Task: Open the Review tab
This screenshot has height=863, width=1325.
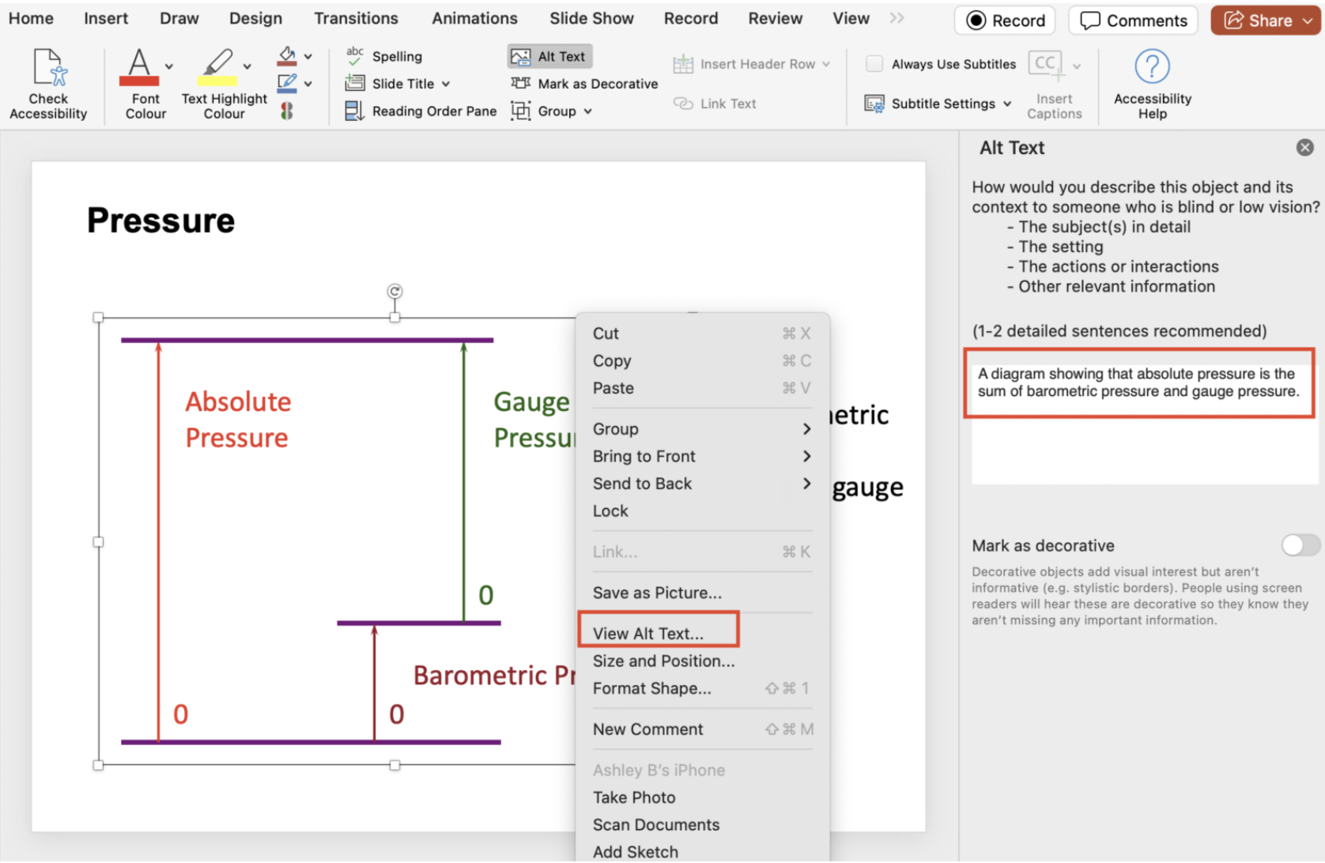Action: [775, 18]
